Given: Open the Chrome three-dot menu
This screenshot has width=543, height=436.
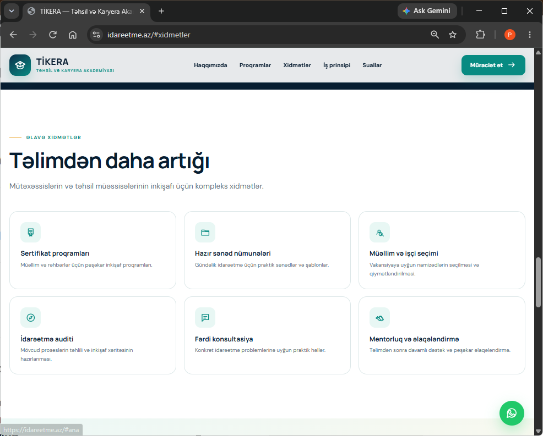Looking at the screenshot, I should [529, 35].
